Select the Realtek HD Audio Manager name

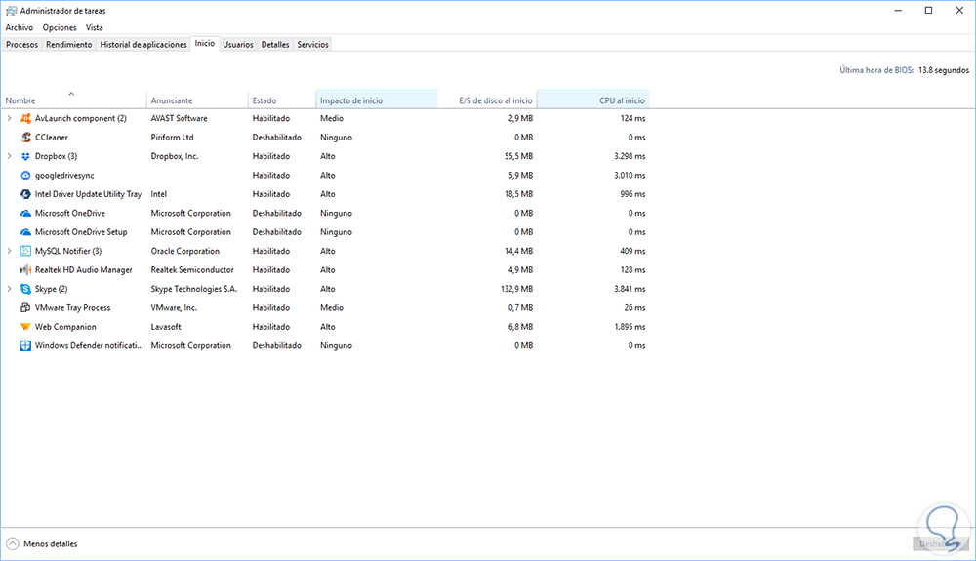tap(83, 270)
